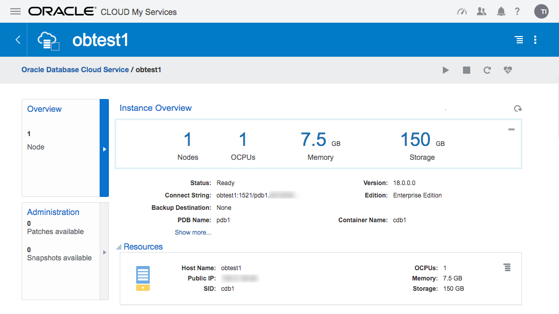Go back using the left chevron arrow

18,40
